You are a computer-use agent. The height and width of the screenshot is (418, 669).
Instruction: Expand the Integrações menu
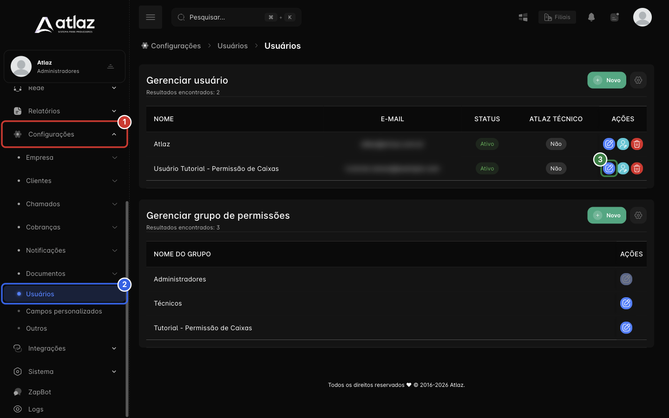pos(65,348)
